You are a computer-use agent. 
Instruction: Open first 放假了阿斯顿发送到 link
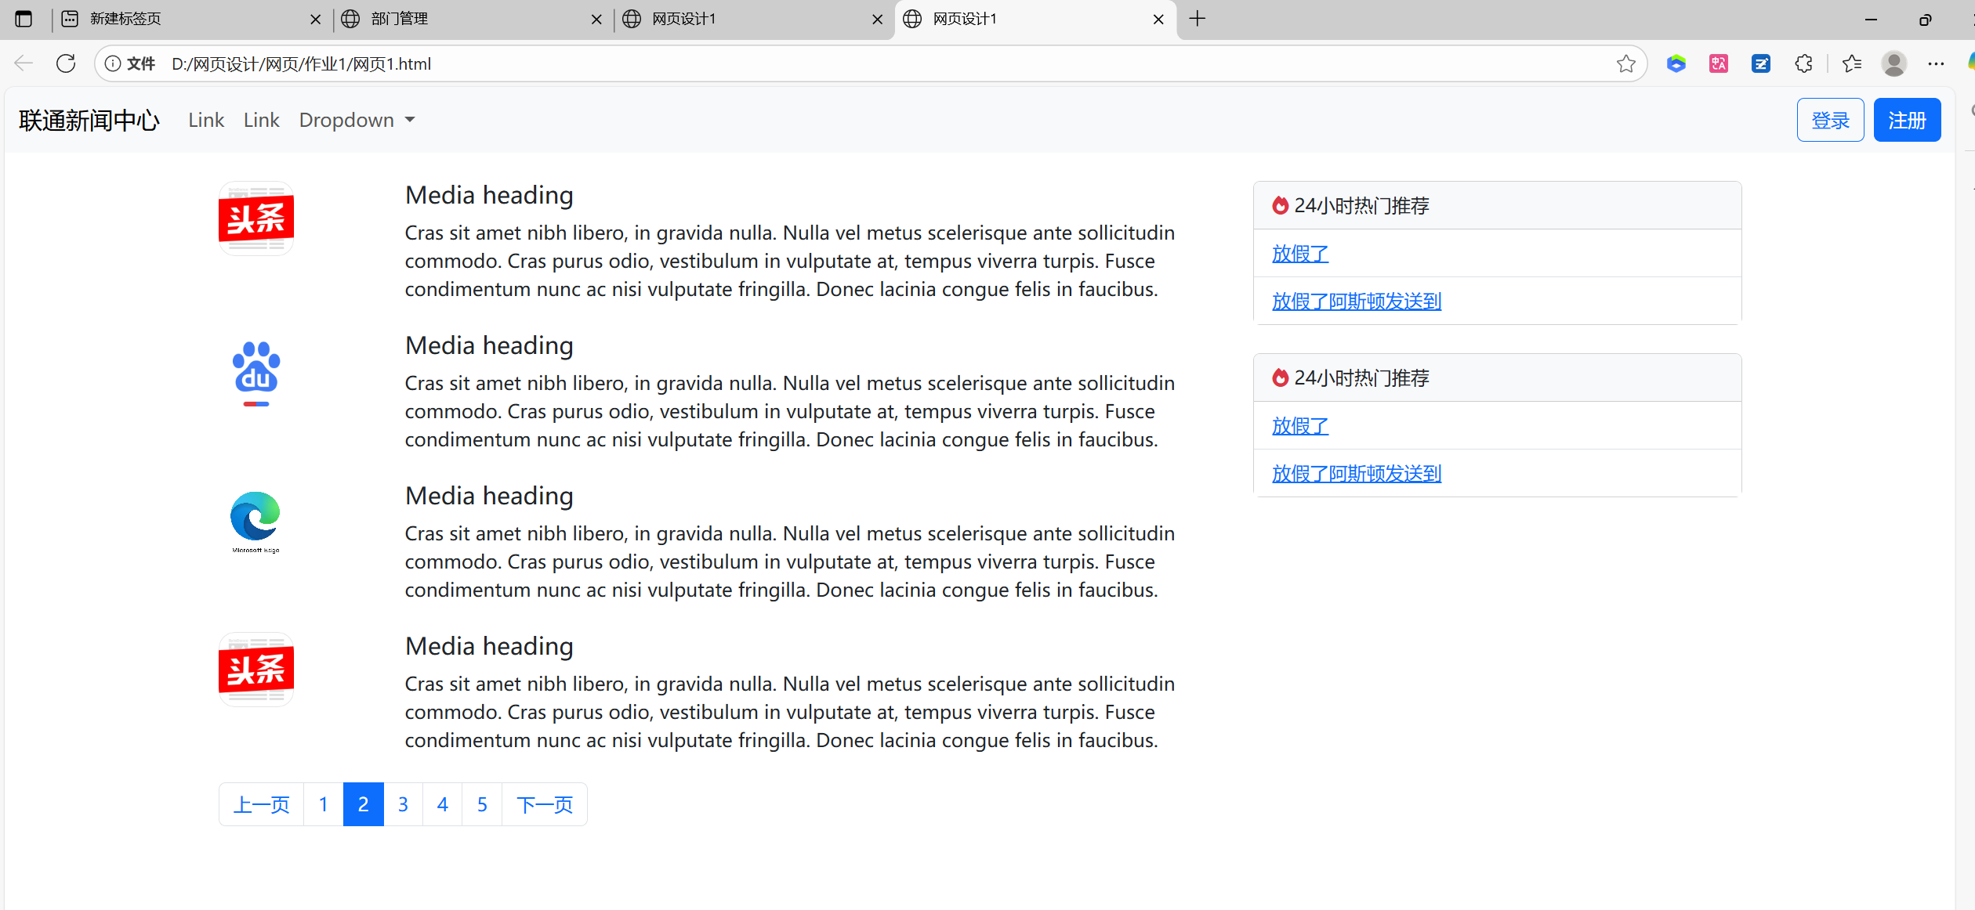(x=1356, y=301)
